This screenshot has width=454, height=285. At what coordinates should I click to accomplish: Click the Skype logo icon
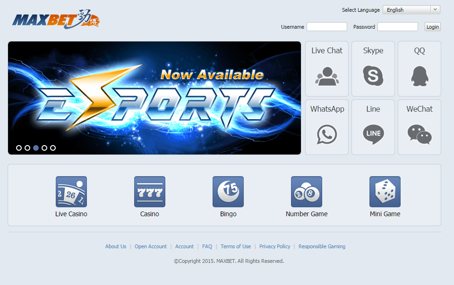click(373, 76)
